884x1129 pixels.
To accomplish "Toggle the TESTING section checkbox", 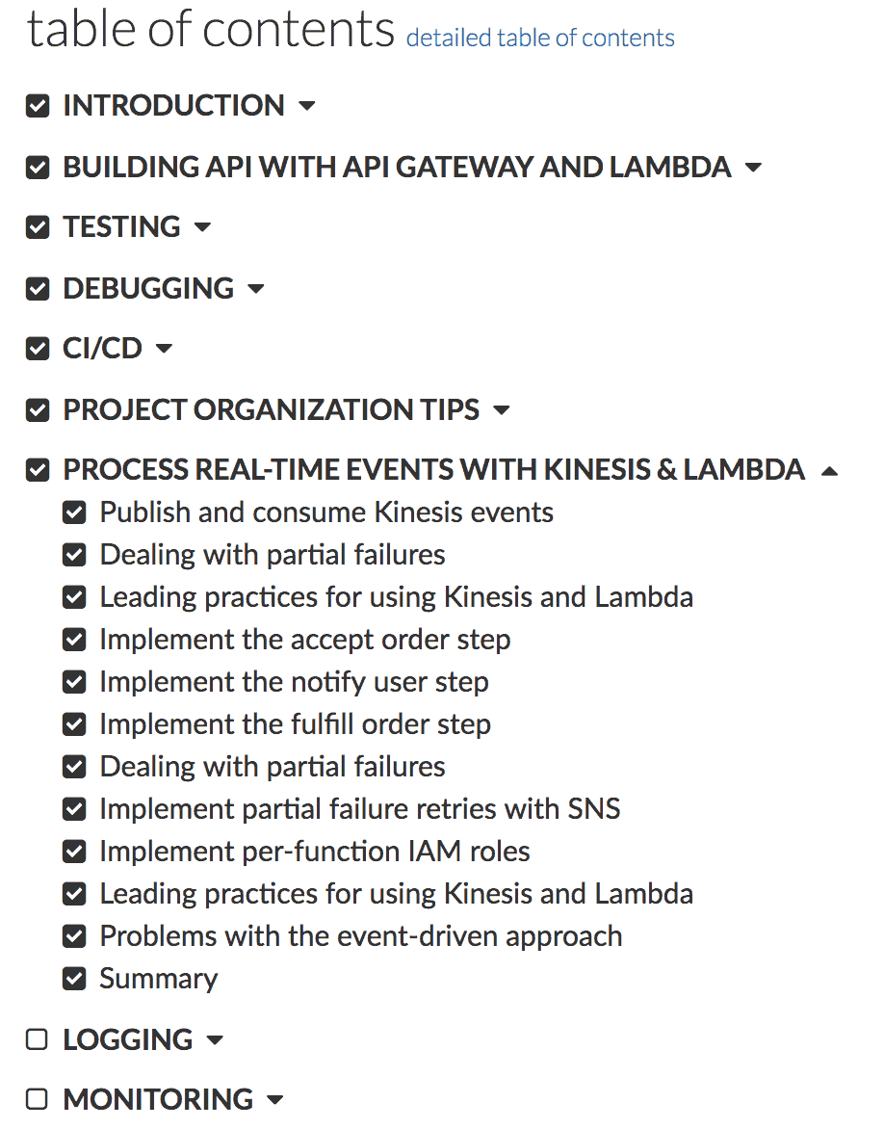I will [38, 228].
